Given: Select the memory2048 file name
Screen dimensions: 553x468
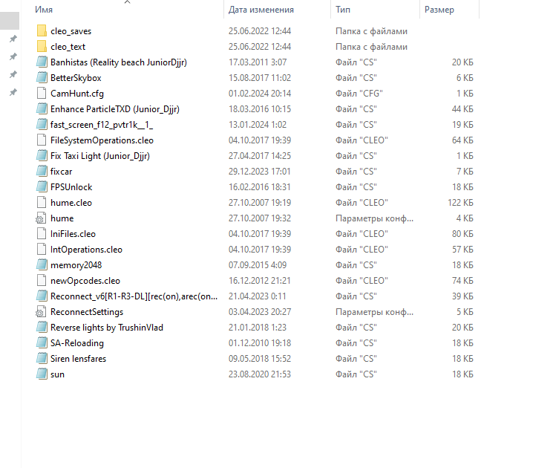Looking at the screenshot, I should click(x=74, y=265).
